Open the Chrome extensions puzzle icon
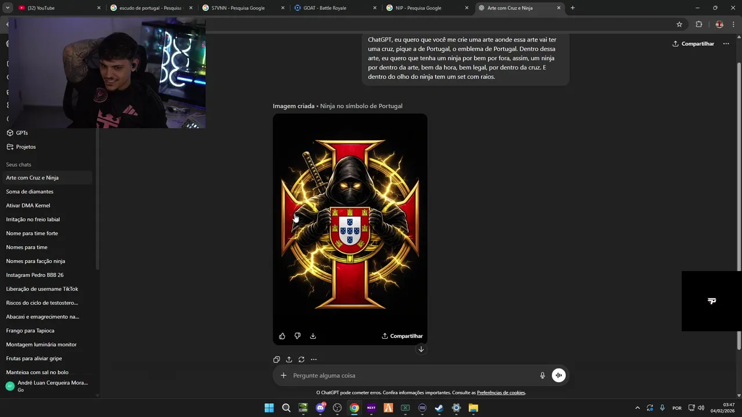 click(x=699, y=24)
